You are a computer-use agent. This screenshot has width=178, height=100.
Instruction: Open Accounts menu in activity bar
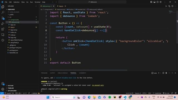[x=3, y=84]
